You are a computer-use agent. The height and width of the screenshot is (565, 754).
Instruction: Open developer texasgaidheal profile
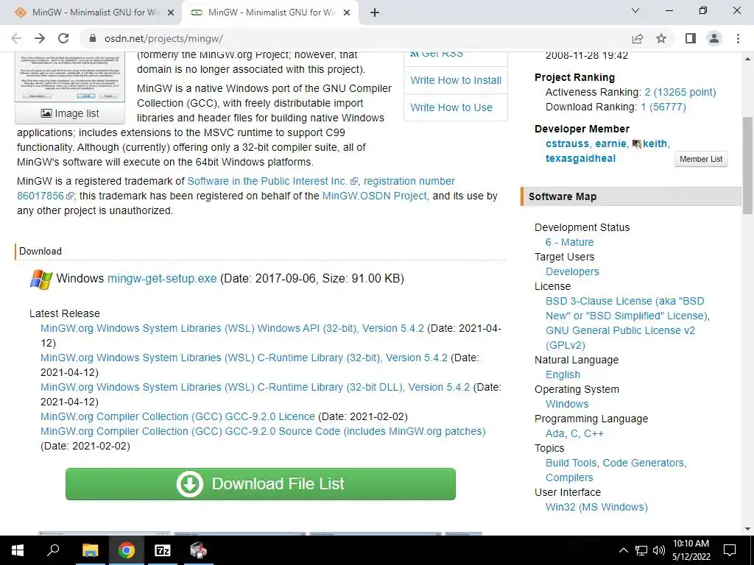click(x=580, y=159)
